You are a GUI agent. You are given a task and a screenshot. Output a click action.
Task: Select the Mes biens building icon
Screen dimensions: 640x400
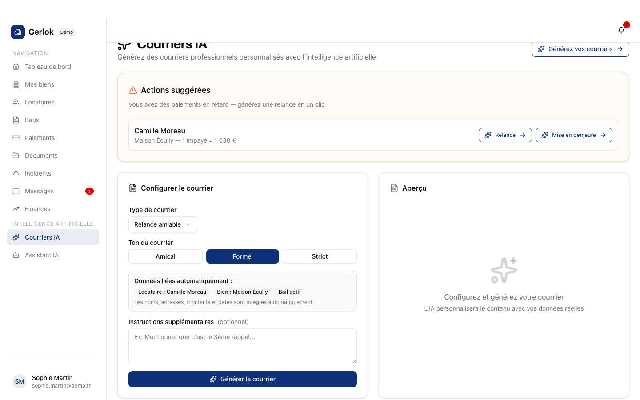click(x=16, y=84)
